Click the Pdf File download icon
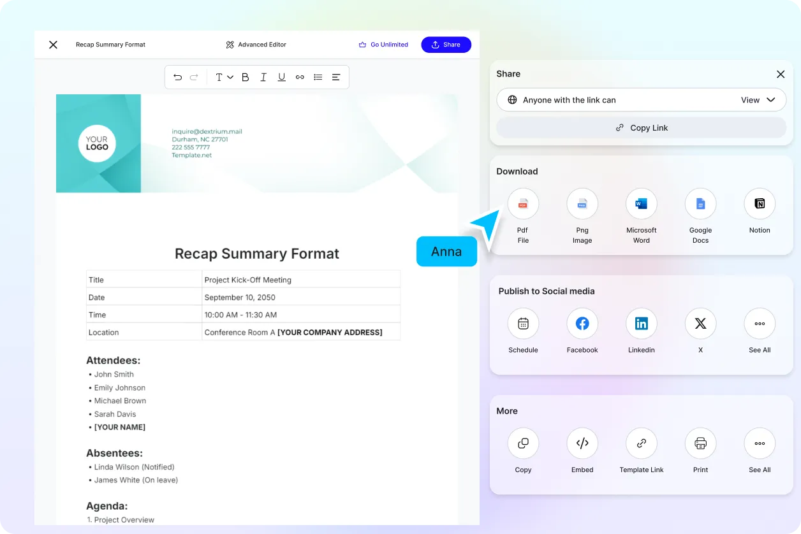 tap(523, 204)
